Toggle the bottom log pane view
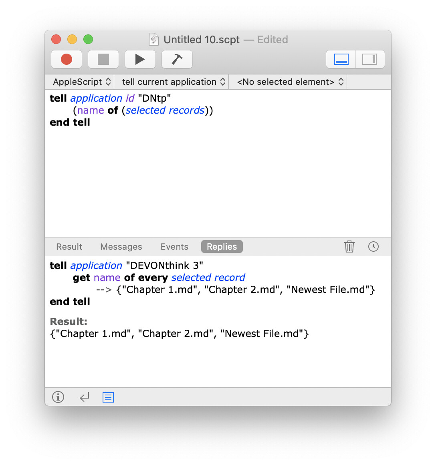 pos(341,59)
